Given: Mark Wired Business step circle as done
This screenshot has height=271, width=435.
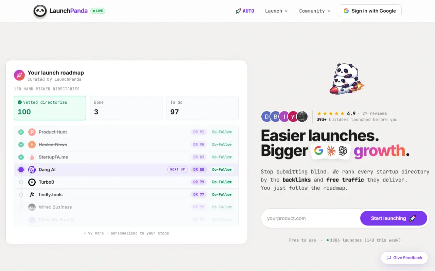Looking at the screenshot, I should click(x=21, y=207).
